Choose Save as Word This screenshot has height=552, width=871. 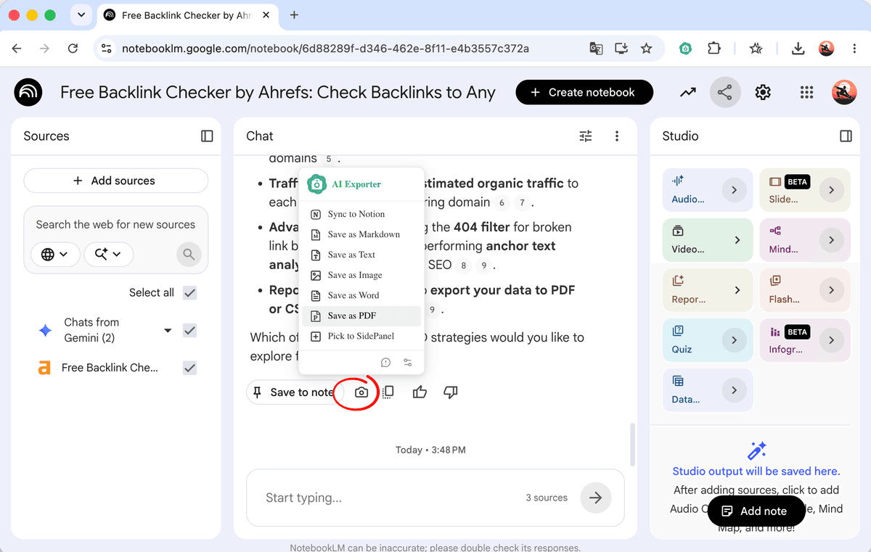361,295
